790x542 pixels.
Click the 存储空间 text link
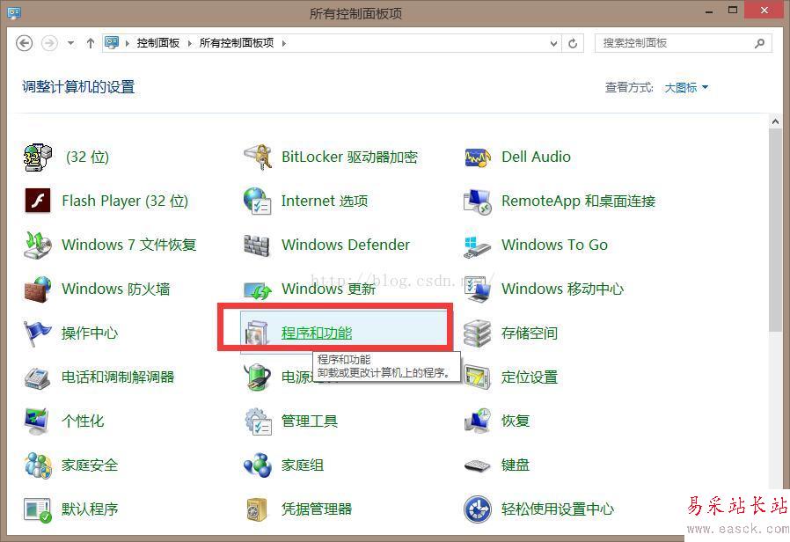click(x=530, y=333)
